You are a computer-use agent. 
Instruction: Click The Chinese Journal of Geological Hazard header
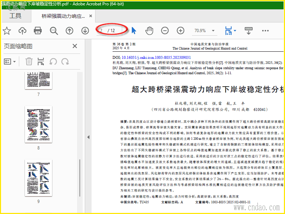pyautogui.click(x=210, y=49)
